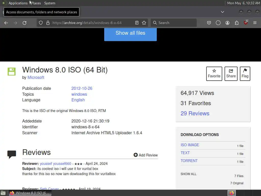Click the Reviews speech bubble icon

12,154
